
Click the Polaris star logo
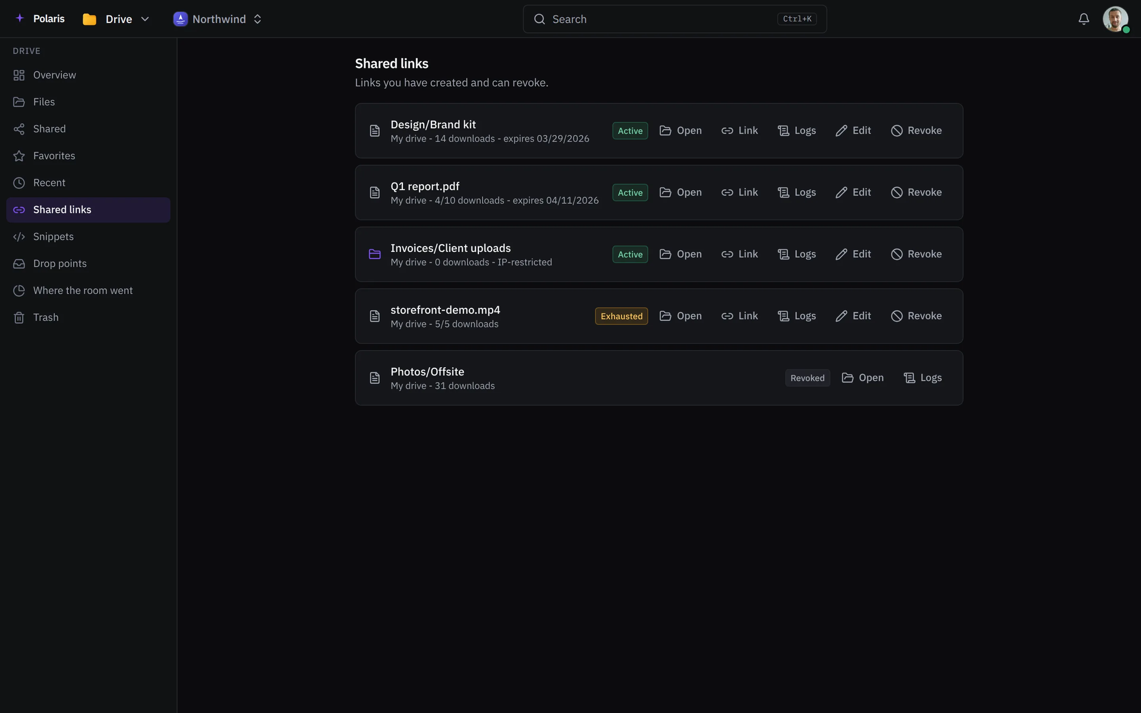[x=20, y=18]
